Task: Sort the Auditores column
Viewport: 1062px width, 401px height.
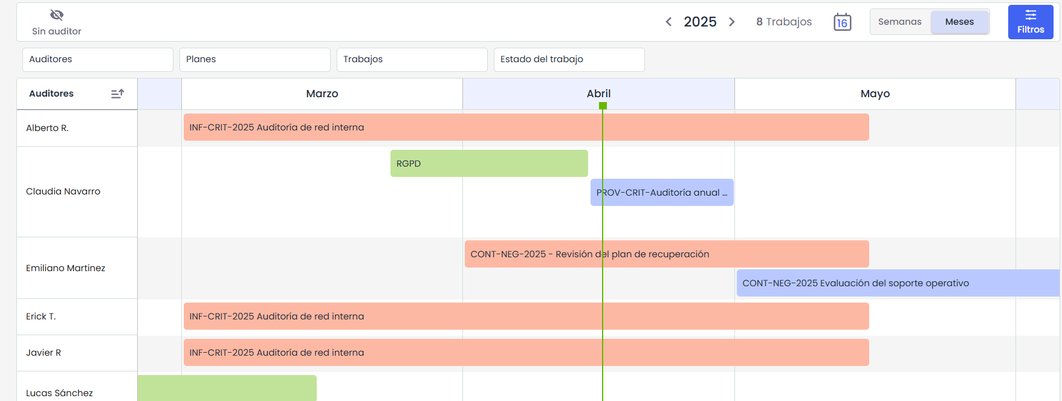Action: (117, 94)
